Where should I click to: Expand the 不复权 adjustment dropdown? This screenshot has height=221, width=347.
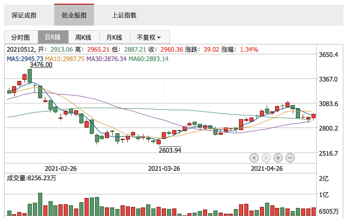point(150,37)
